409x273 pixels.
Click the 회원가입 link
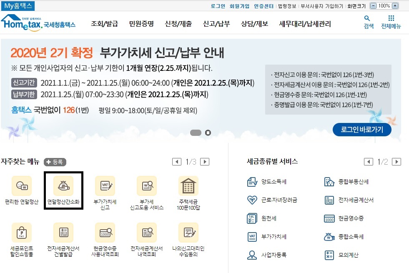[239, 6]
